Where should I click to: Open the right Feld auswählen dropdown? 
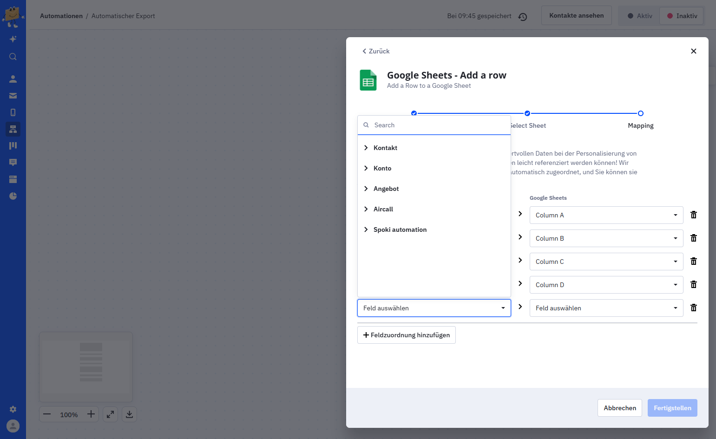606,308
